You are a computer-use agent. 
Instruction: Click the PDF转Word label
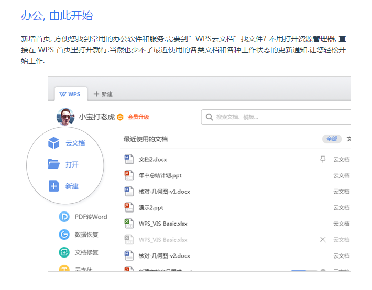tap(91, 217)
